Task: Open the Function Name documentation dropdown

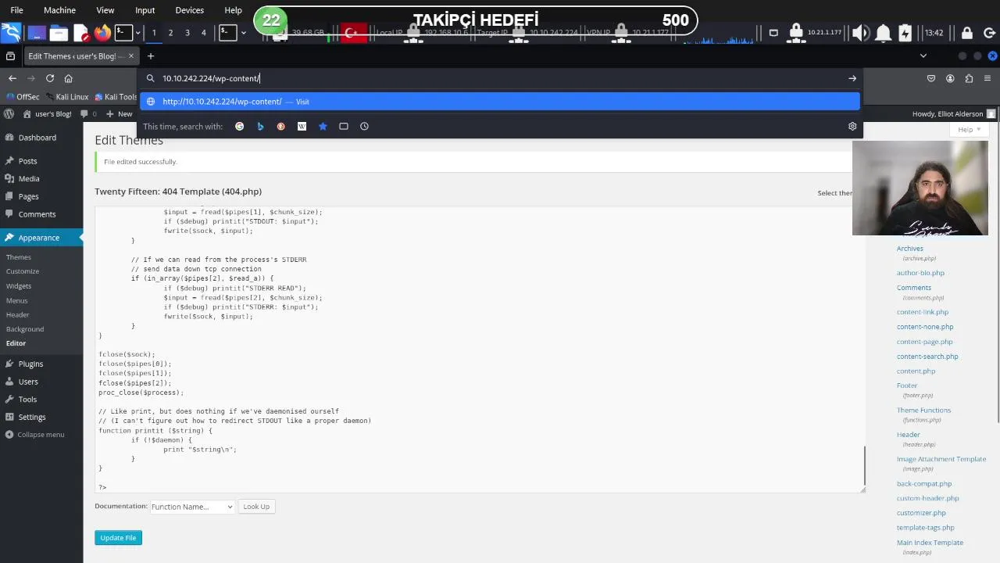Action: pos(192,507)
